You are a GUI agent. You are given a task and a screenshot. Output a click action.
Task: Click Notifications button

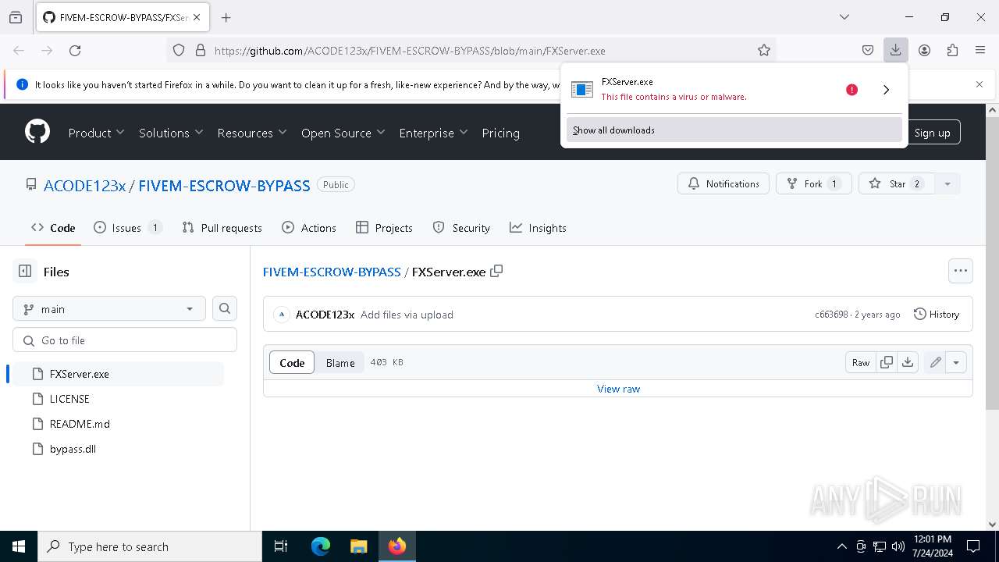[x=723, y=184]
